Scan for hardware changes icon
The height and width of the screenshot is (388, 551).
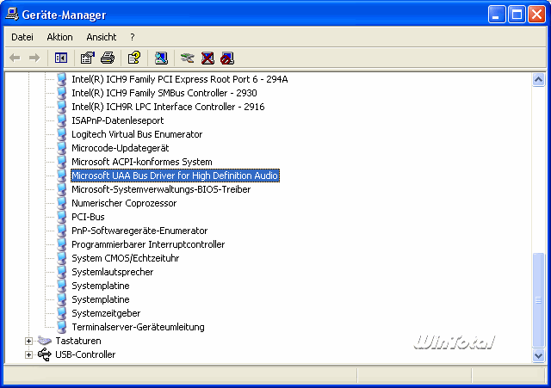coord(161,58)
